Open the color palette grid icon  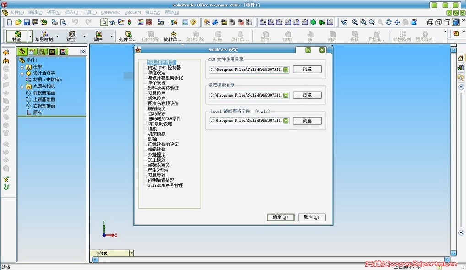[141, 22]
